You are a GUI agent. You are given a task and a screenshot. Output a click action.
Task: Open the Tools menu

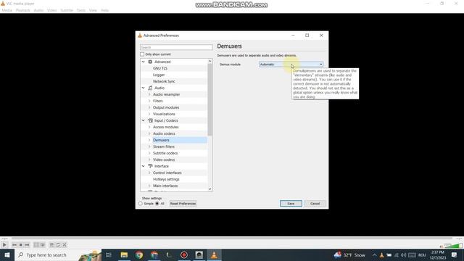81,10
